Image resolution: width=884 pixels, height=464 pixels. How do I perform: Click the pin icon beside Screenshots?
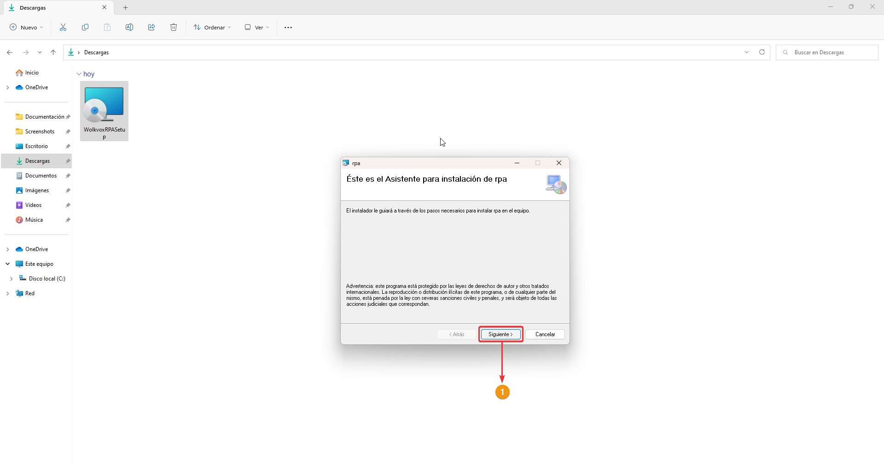coord(68,132)
